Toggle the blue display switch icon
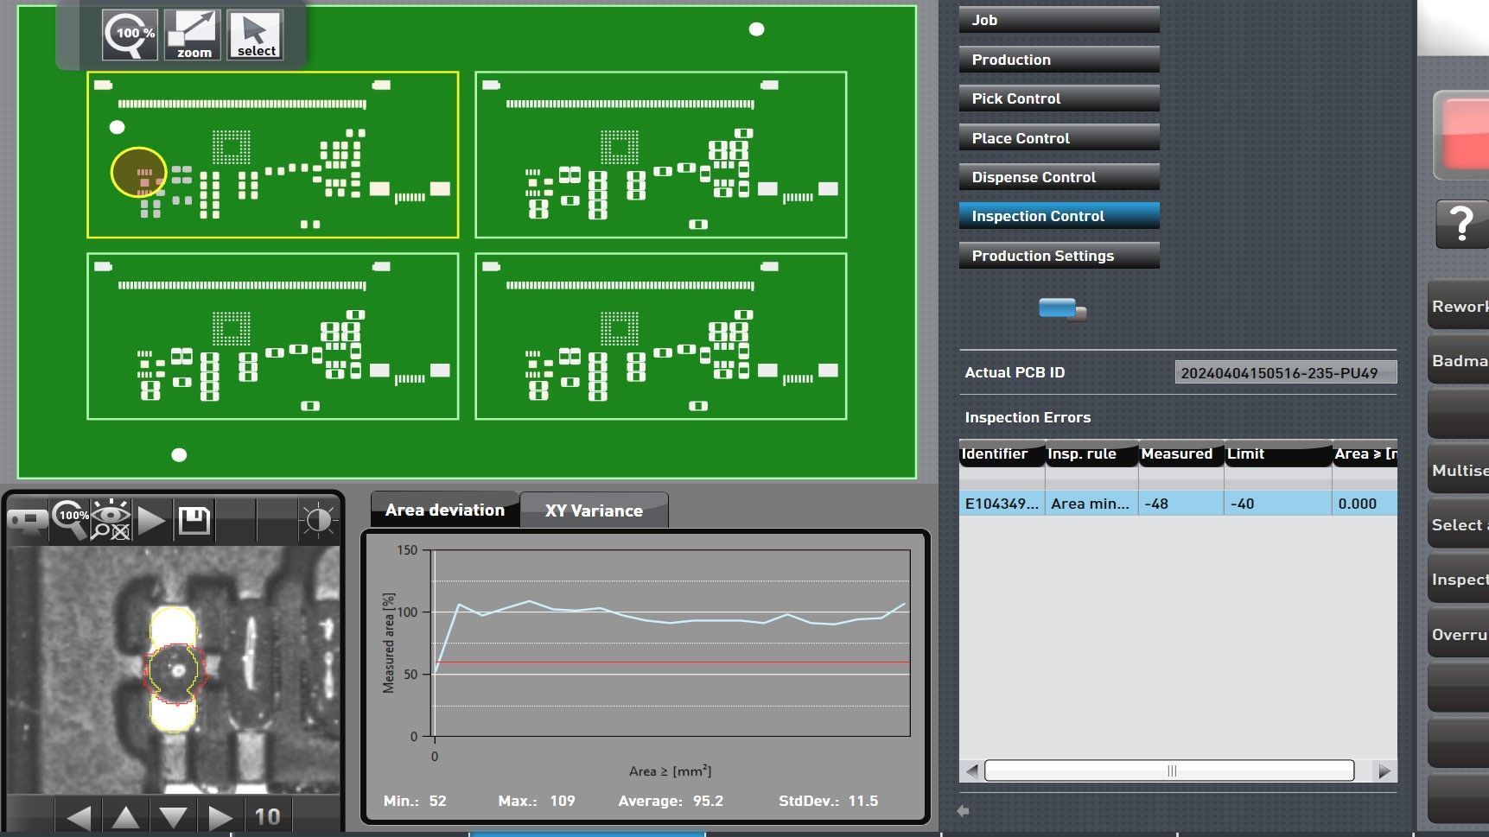Image resolution: width=1489 pixels, height=837 pixels. point(1061,309)
